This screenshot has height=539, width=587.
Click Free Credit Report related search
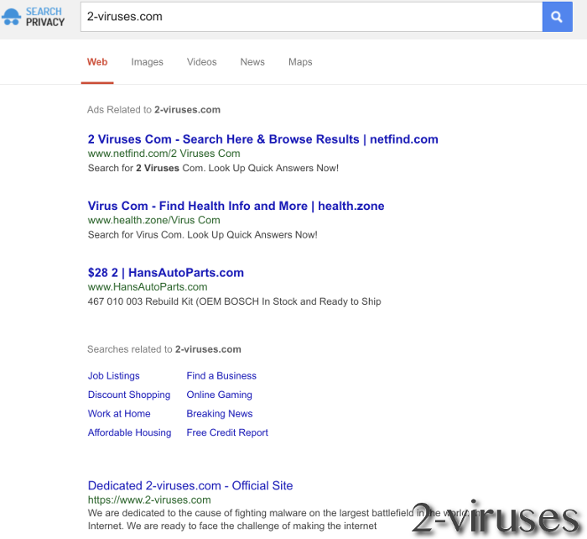click(x=227, y=433)
